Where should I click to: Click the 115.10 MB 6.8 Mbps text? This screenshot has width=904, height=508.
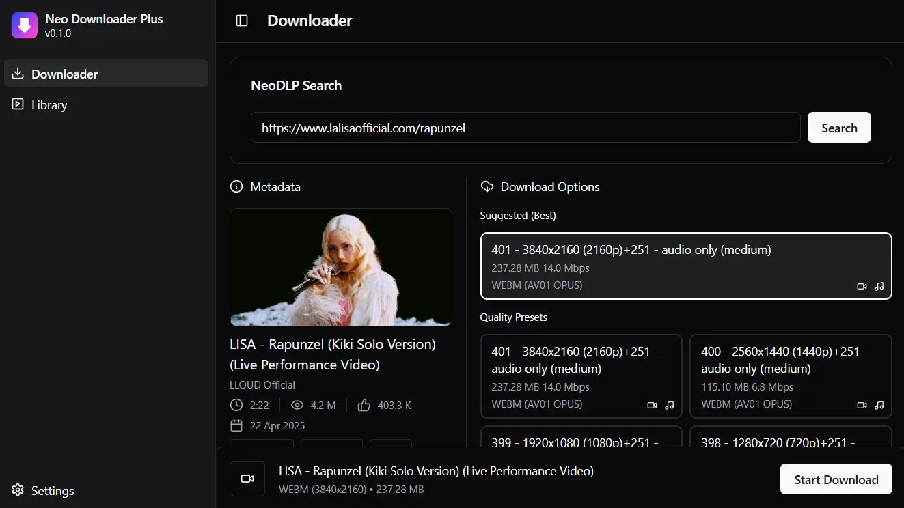pos(748,386)
